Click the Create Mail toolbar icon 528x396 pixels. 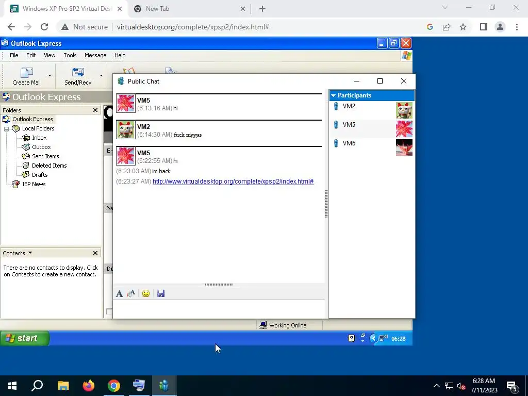pos(27,73)
